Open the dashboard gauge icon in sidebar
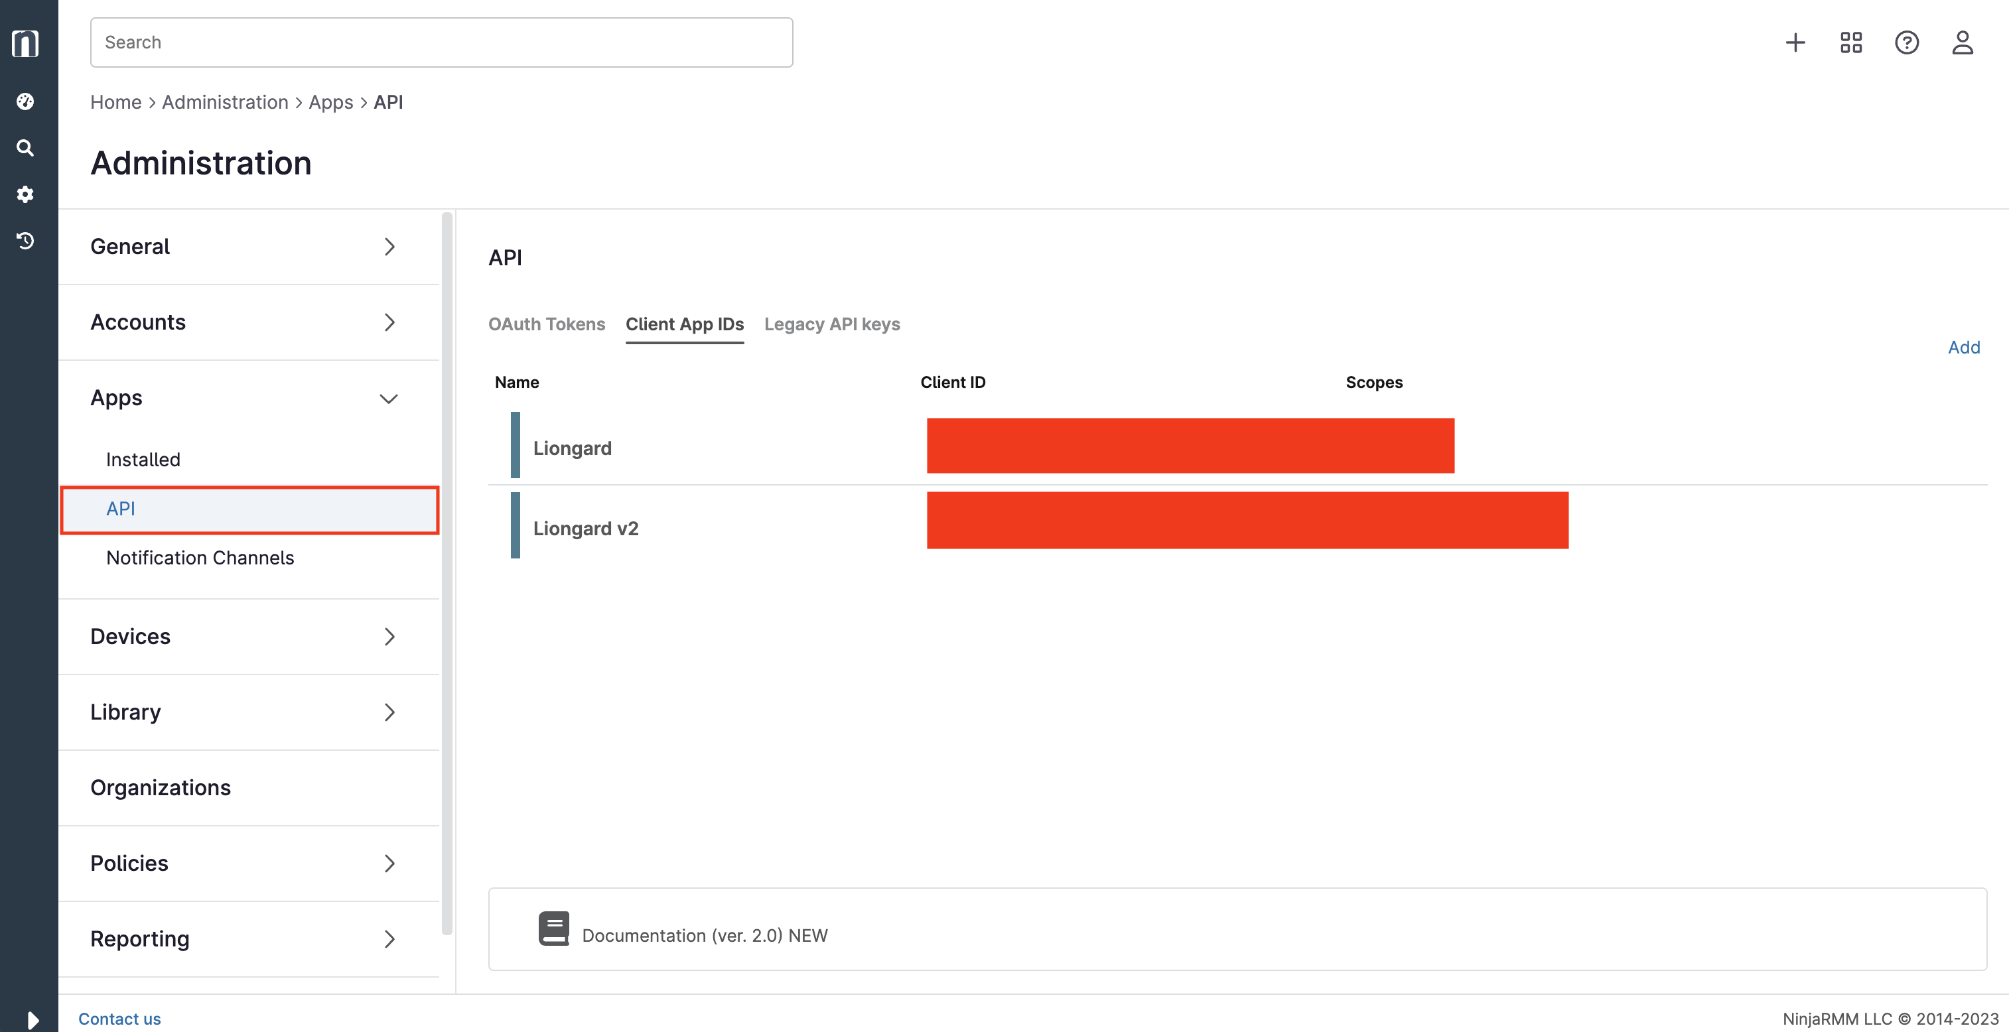 [25, 101]
